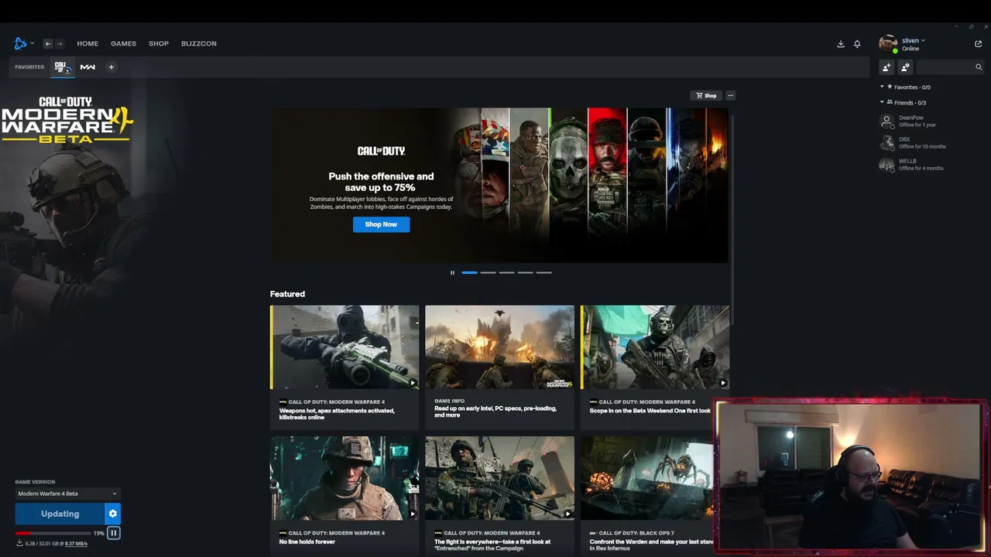Click the 8.37 MB/s download speed link
The width and height of the screenshot is (991, 557).
point(76,544)
